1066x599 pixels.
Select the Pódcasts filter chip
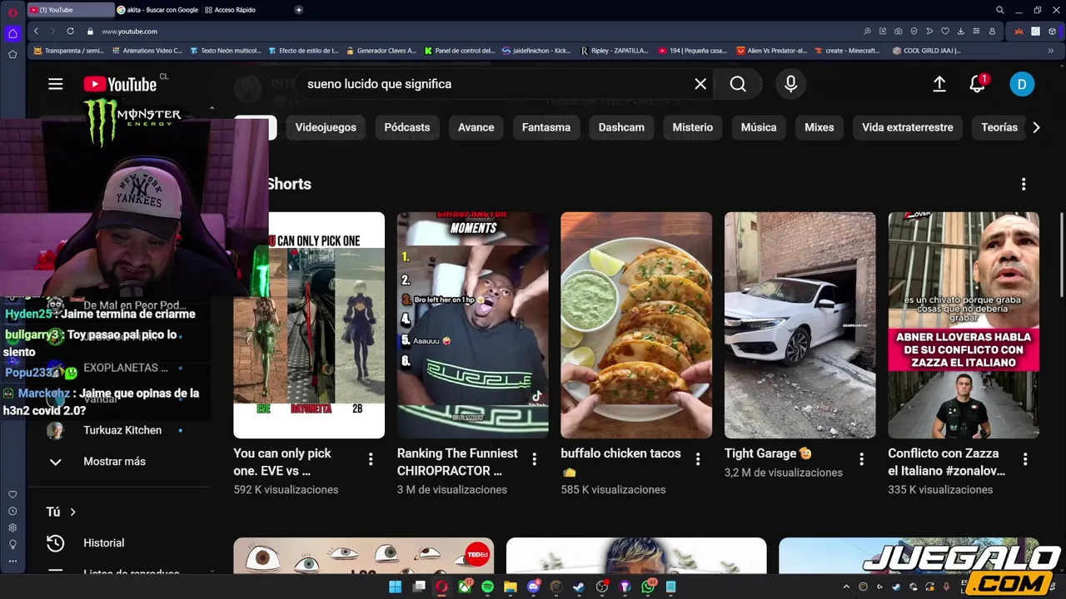pyautogui.click(x=407, y=127)
